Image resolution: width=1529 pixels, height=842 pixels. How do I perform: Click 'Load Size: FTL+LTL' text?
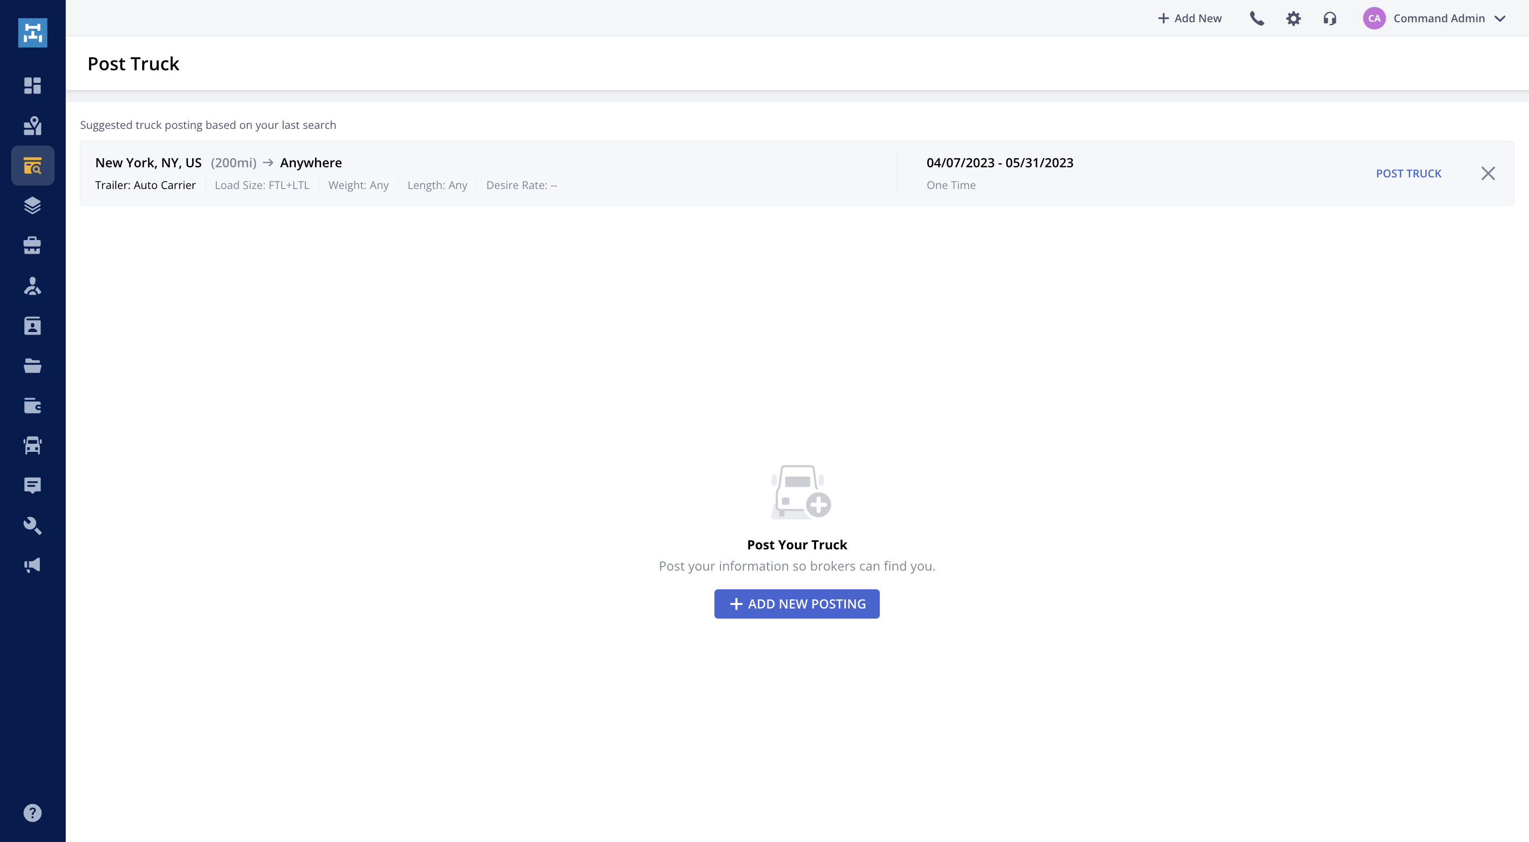click(x=262, y=185)
